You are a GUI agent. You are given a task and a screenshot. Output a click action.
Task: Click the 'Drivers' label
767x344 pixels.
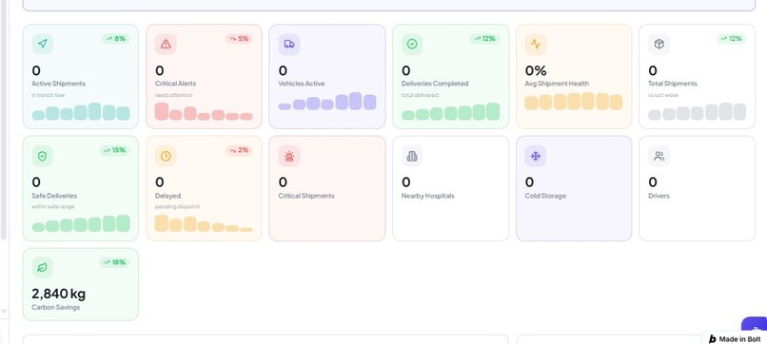659,196
